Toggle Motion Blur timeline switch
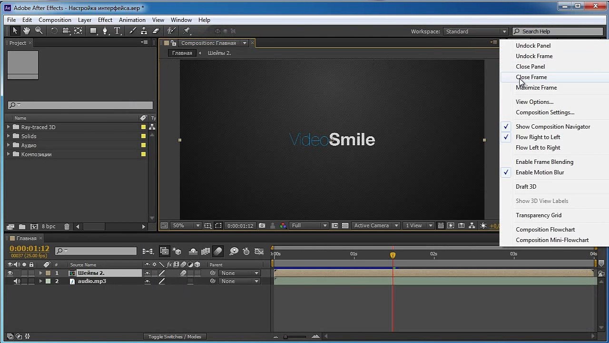Image resolution: width=609 pixels, height=343 pixels. [x=218, y=251]
